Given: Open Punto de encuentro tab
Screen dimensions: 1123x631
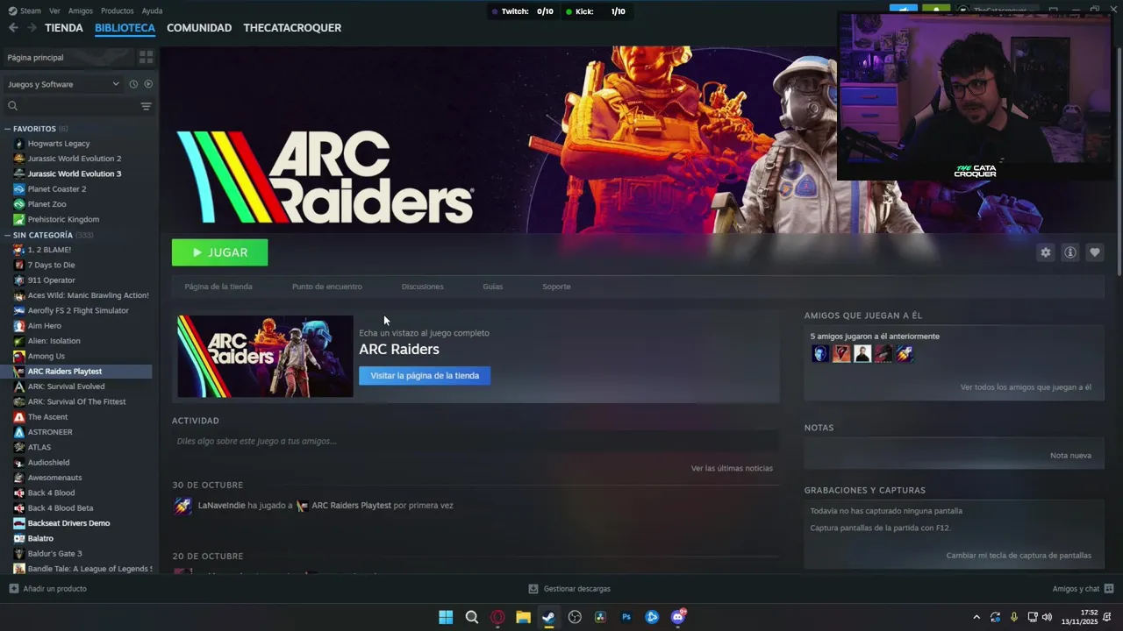Looking at the screenshot, I should tap(326, 287).
